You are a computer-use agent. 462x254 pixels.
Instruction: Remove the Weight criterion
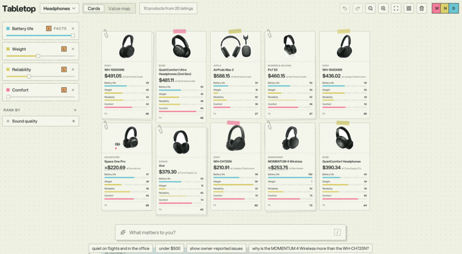point(73,49)
